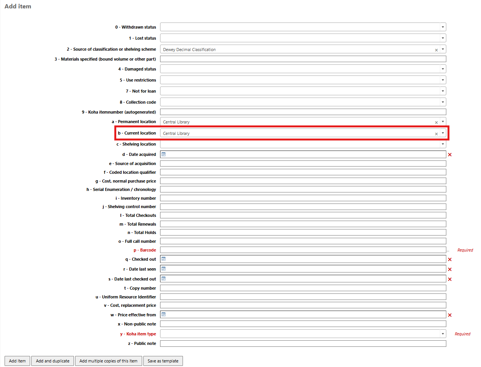
Task: Open the Current location dropdown
Action: click(x=443, y=133)
